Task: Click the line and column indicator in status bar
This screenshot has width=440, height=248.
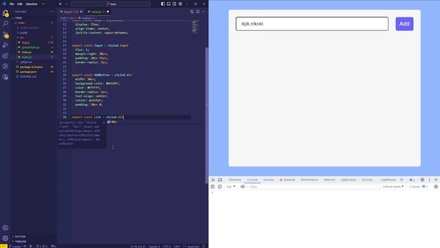Action: [x=137, y=247]
